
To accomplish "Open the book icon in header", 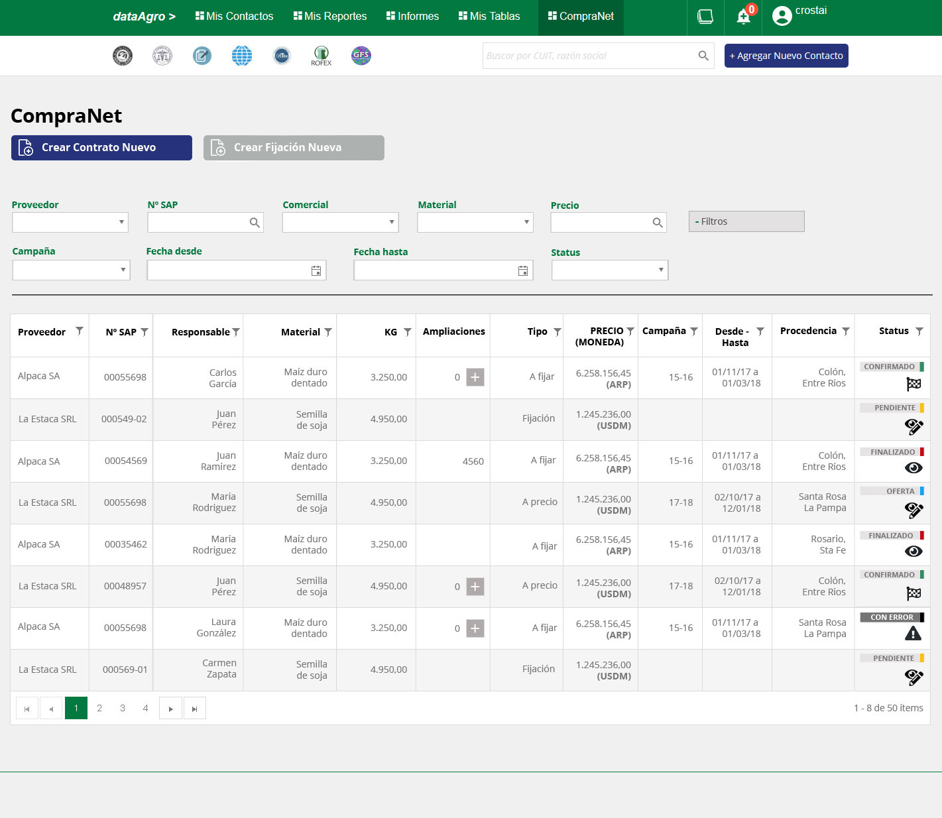I will click(705, 17).
